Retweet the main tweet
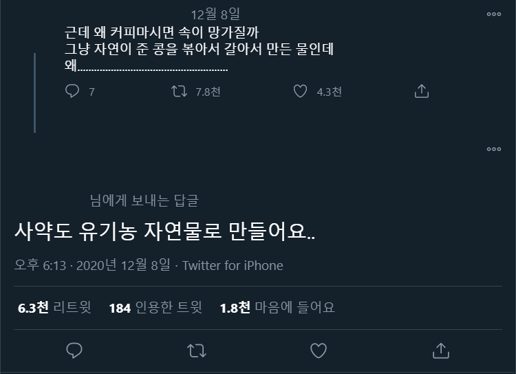 coord(196,350)
